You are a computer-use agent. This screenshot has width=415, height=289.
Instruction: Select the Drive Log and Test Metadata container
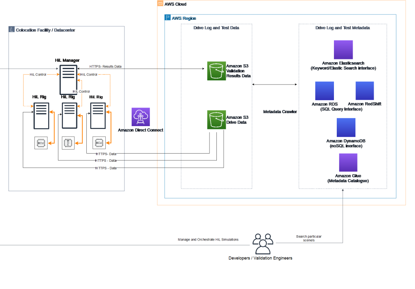point(342,28)
